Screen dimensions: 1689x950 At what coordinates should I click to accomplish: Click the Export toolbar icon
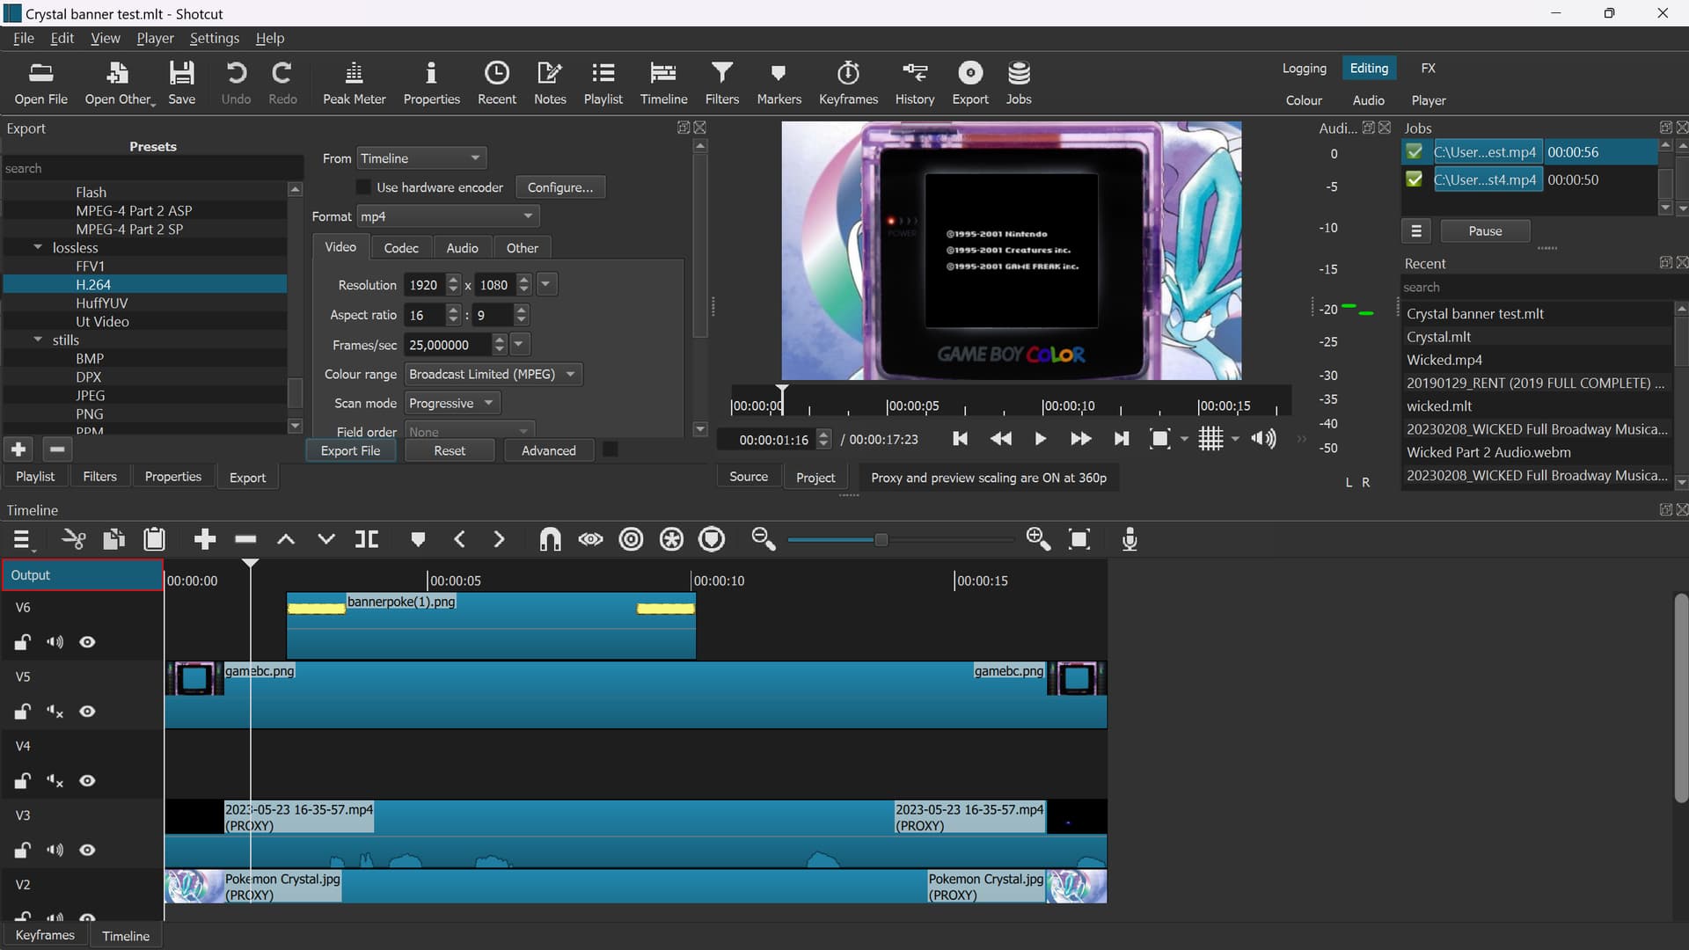969,83
